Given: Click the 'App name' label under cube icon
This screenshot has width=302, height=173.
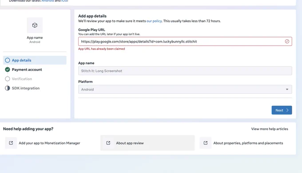Looking at the screenshot, I should coord(35,38).
